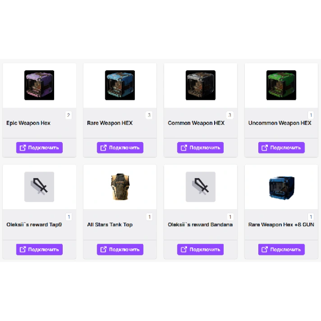The image size is (321, 321).
Task: Open the gray Common Weapon HEX crate image
Action: pyautogui.click(x=201, y=85)
